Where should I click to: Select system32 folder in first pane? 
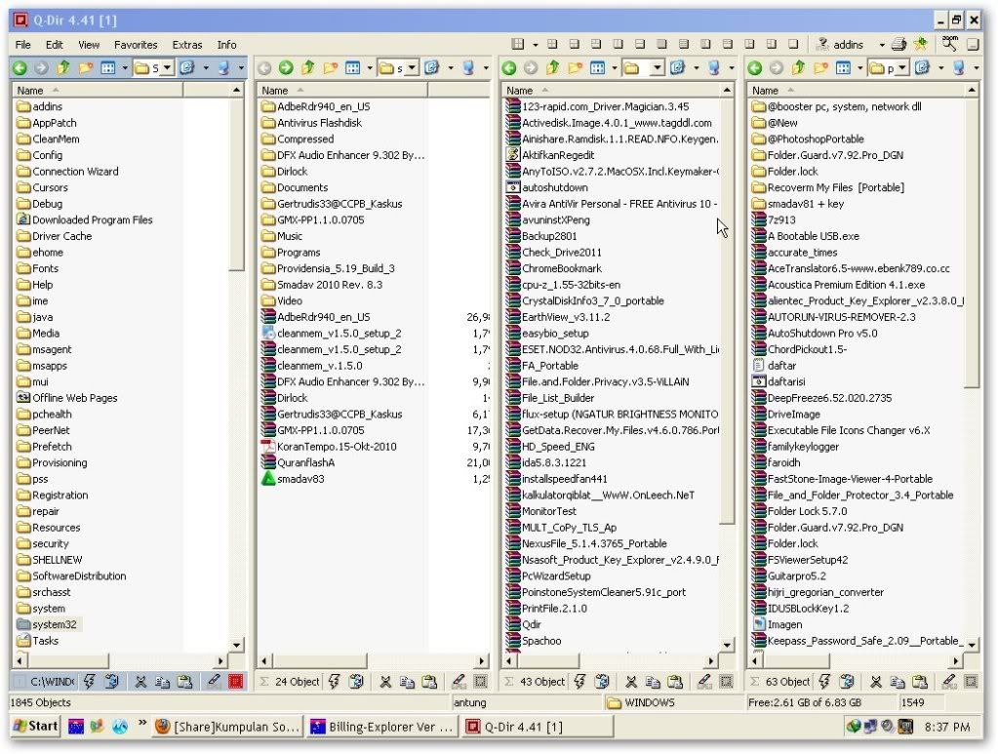pyautogui.click(x=47, y=625)
